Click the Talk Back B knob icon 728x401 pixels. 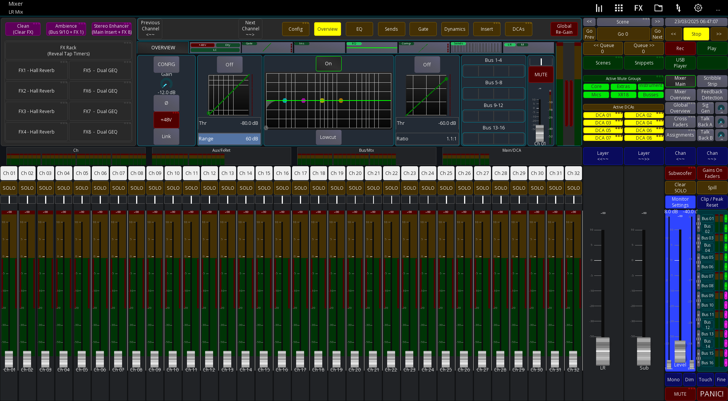coord(721,135)
